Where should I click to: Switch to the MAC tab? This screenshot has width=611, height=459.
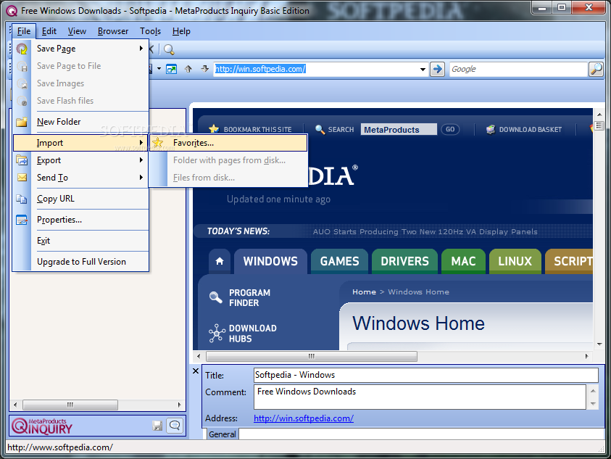coord(463,261)
